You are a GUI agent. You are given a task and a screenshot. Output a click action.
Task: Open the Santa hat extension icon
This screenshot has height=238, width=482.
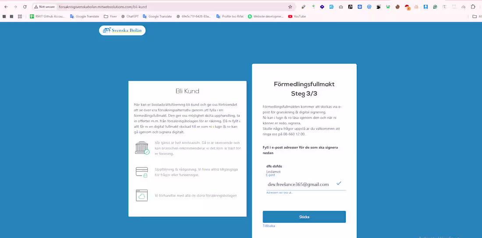[x=408, y=7]
